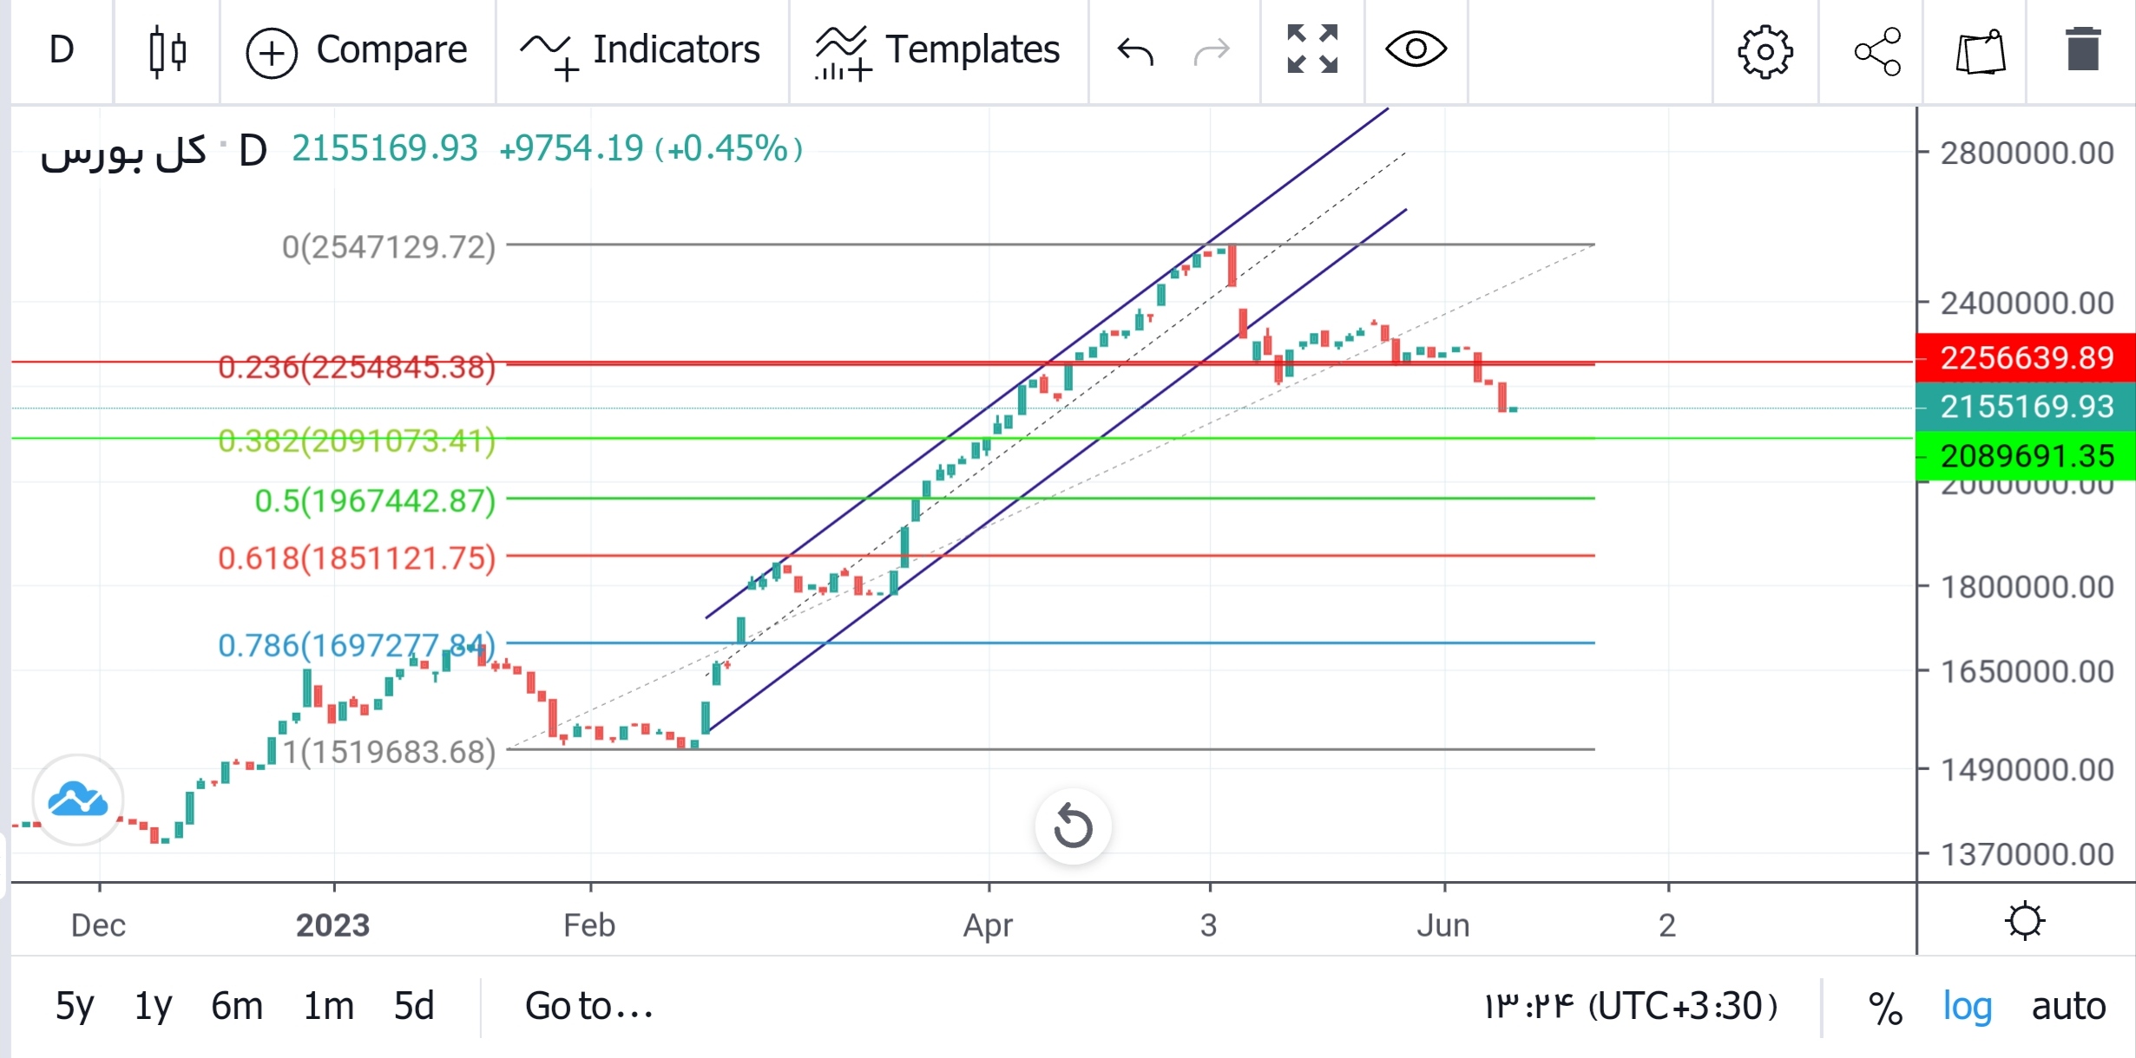Click the reset chart circular arrow button
The image size is (2136, 1058).
tap(1073, 826)
